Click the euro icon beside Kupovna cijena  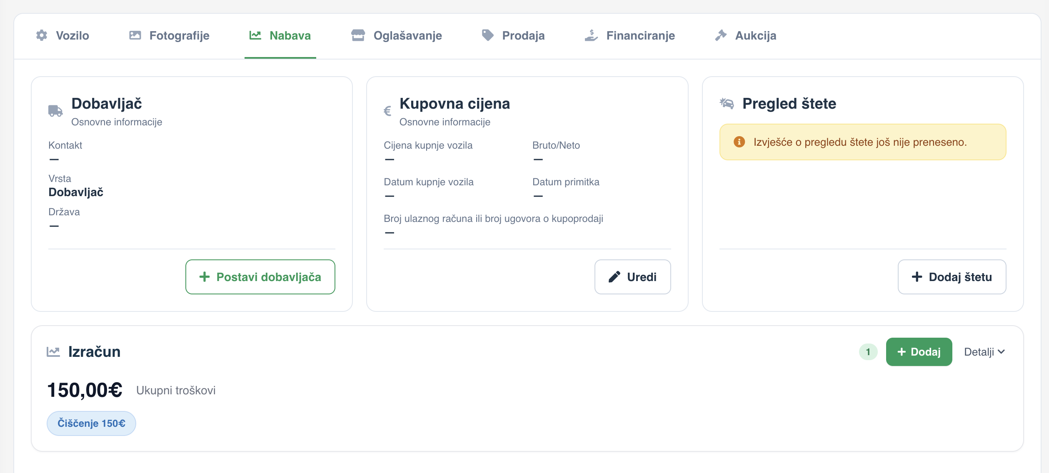pos(387,111)
